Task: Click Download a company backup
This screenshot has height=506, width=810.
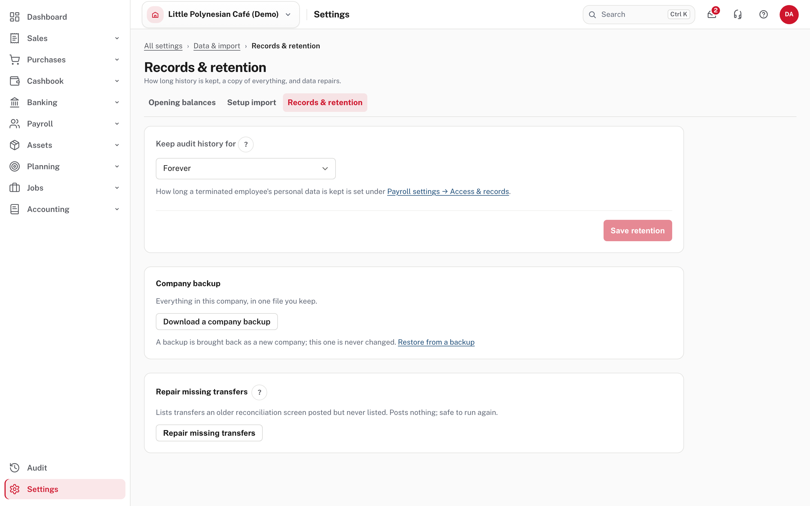Action: (x=217, y=322)
